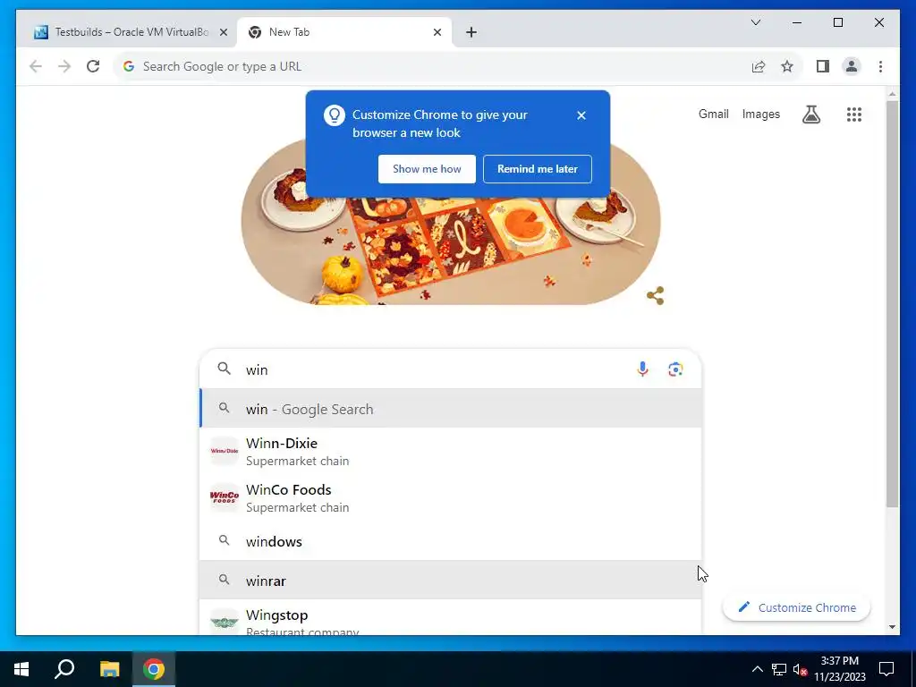Switch to Testbuilds Oracle VM VirtualBox tab
The width and height of the screenshot is (916, 687).
coord(131,33)
